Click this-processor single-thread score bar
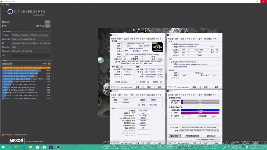 [x=200, y=101]
